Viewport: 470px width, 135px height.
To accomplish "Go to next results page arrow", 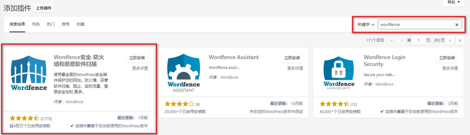I will pyautogui.click(x=450, y=40).
